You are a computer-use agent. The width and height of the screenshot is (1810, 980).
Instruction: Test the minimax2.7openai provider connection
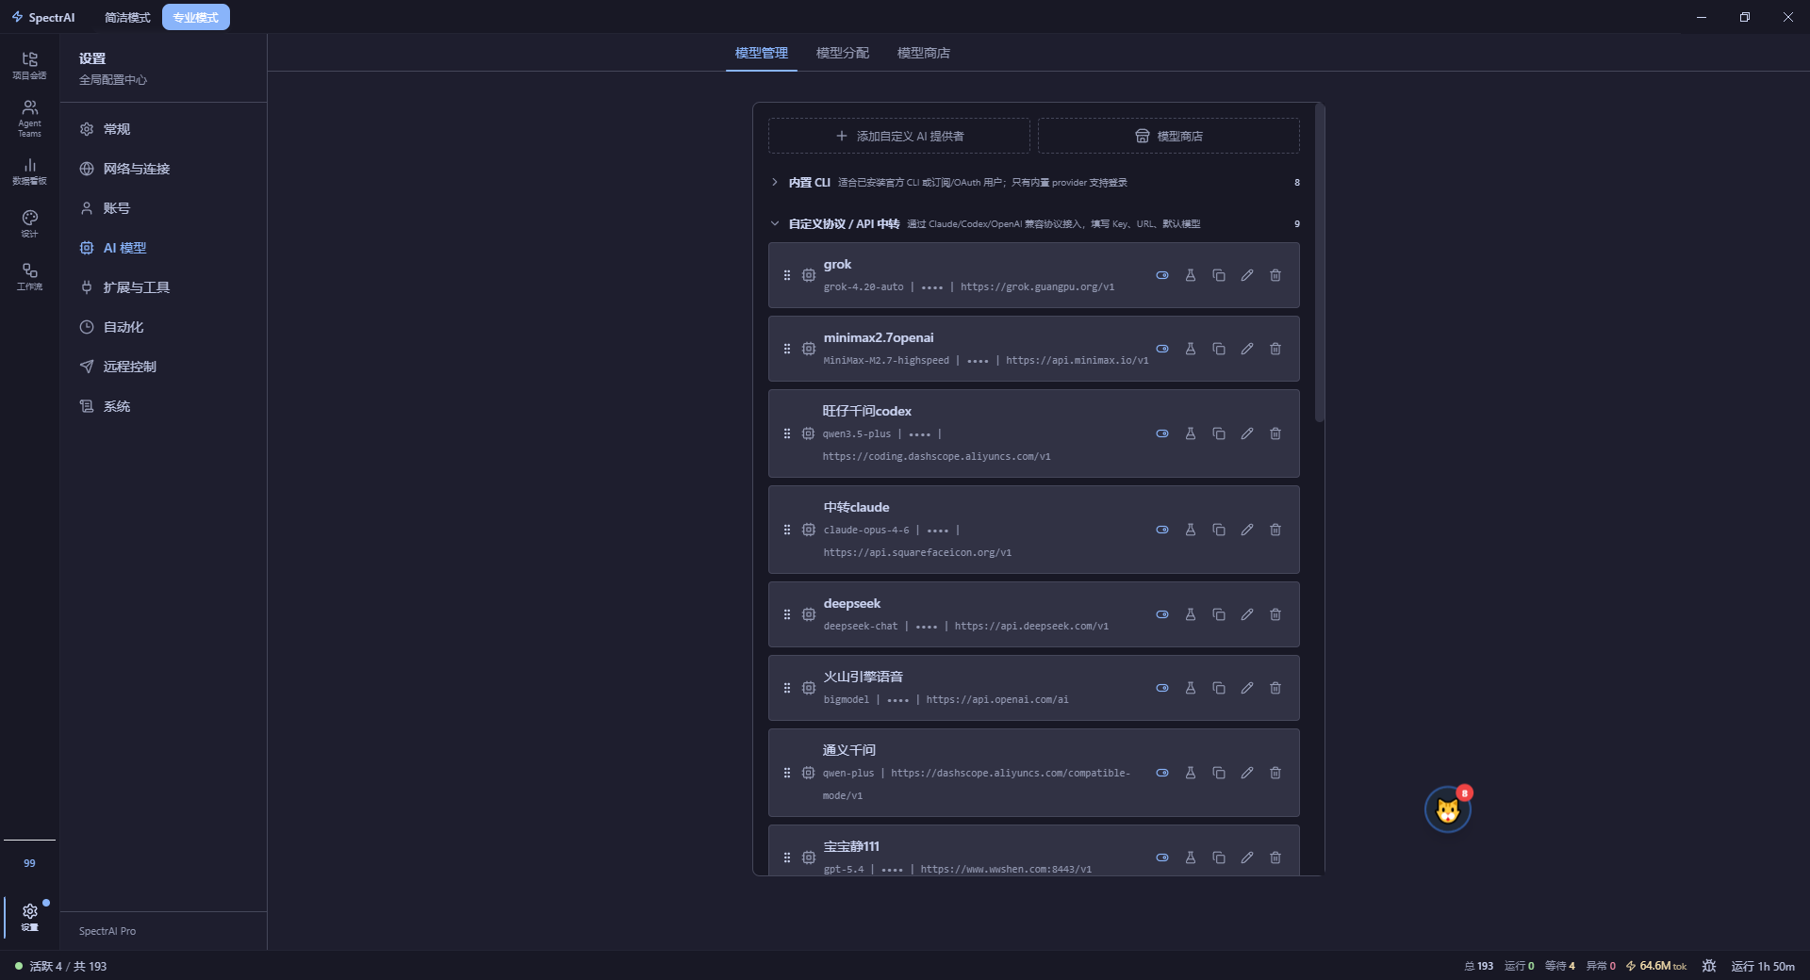[x=1191, y=349]
